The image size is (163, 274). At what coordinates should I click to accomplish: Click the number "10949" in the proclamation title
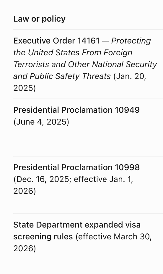pos(127,110)
